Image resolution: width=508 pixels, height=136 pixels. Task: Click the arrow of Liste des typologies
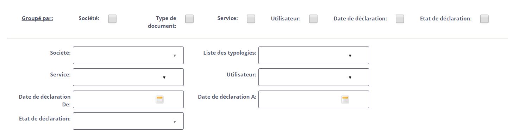350,56
